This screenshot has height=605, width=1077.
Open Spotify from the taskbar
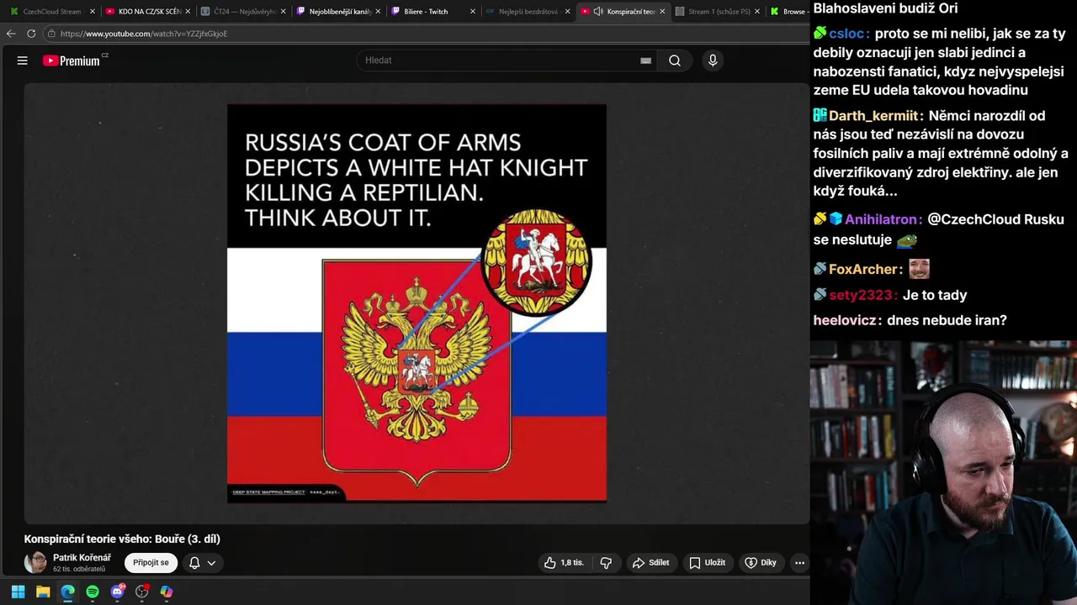93,592
